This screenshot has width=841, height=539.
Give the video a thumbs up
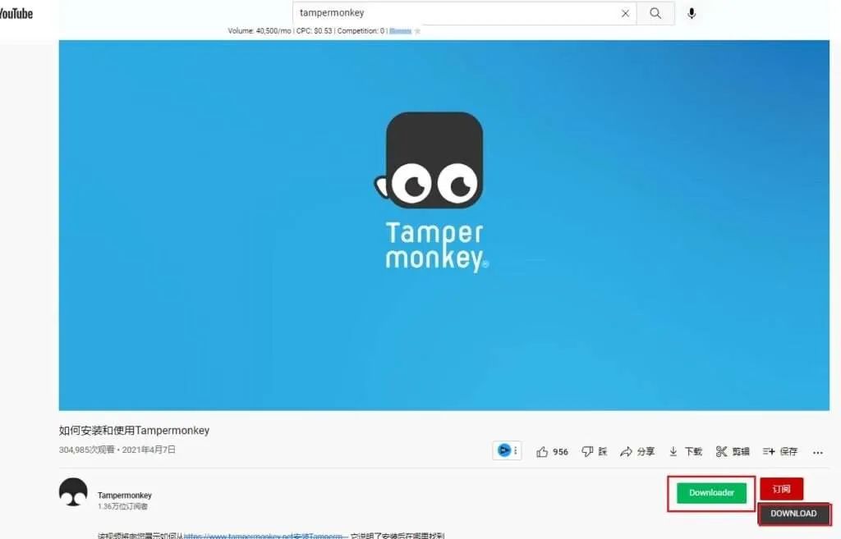(543, 450)
